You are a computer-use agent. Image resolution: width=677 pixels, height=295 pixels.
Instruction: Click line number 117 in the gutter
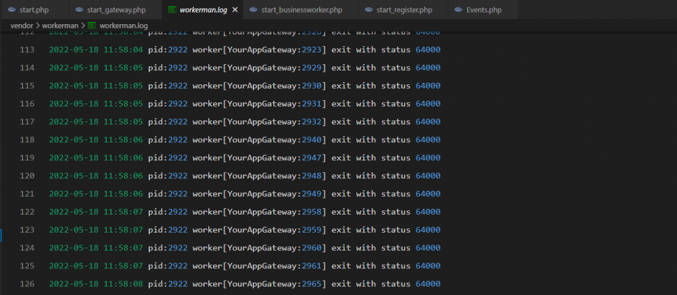pos(27,122)
